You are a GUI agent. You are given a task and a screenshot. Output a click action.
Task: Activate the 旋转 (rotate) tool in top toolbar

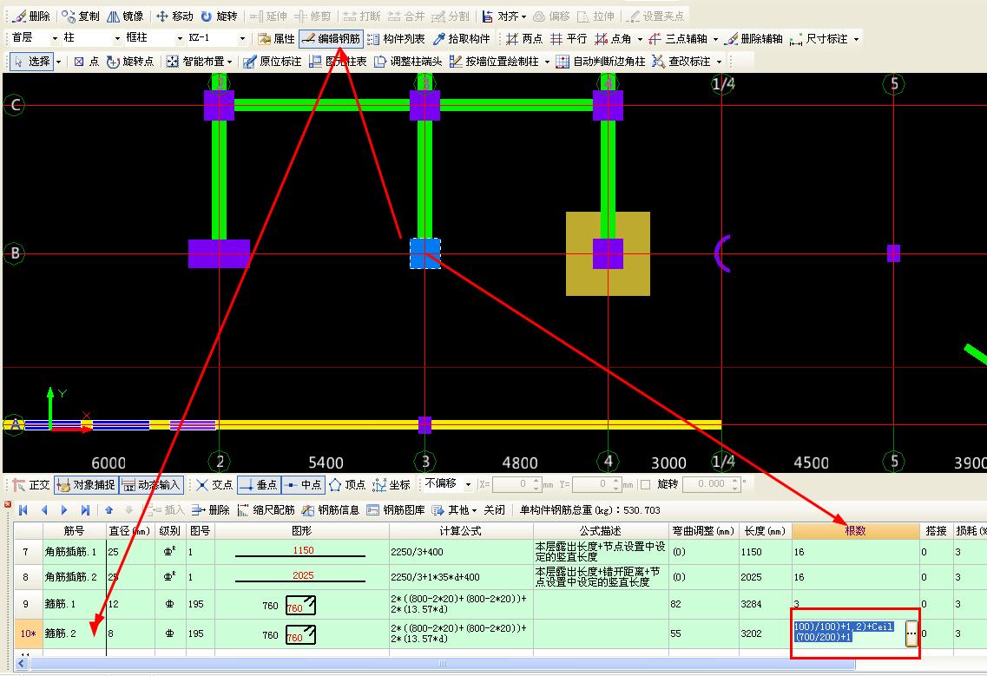(x=219, y=16)
